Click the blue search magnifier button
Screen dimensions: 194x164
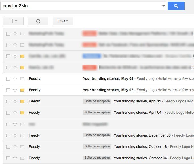click(176, 6)
